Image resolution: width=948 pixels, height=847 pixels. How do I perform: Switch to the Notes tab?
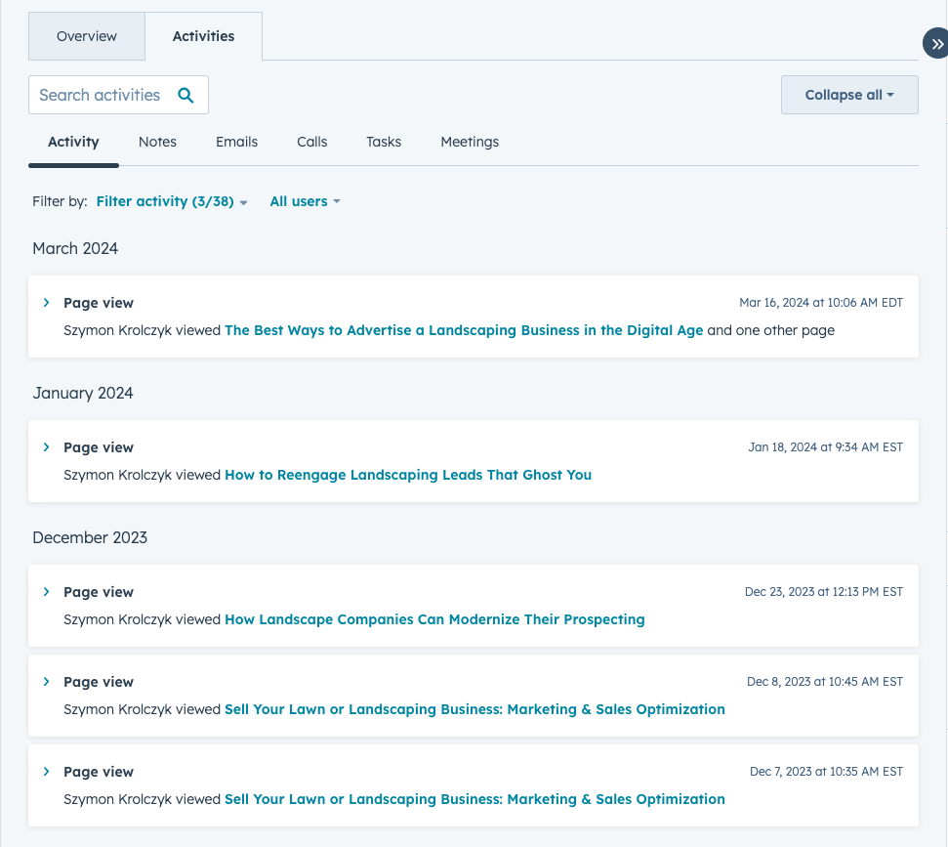(x=157, y=142)
